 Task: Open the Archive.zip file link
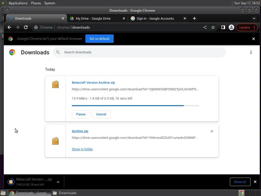click(80, 131)
